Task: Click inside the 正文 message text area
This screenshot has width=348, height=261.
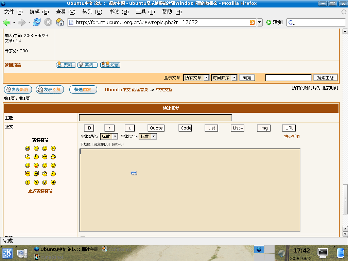Action: point(190,190)
